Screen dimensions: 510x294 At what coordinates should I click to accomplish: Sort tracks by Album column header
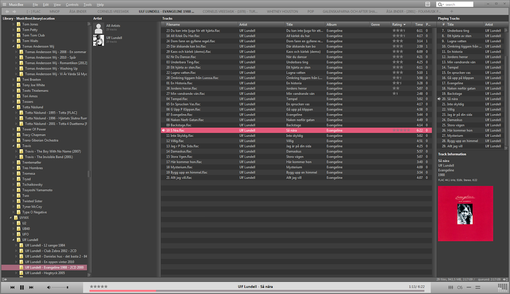[347, 24]
